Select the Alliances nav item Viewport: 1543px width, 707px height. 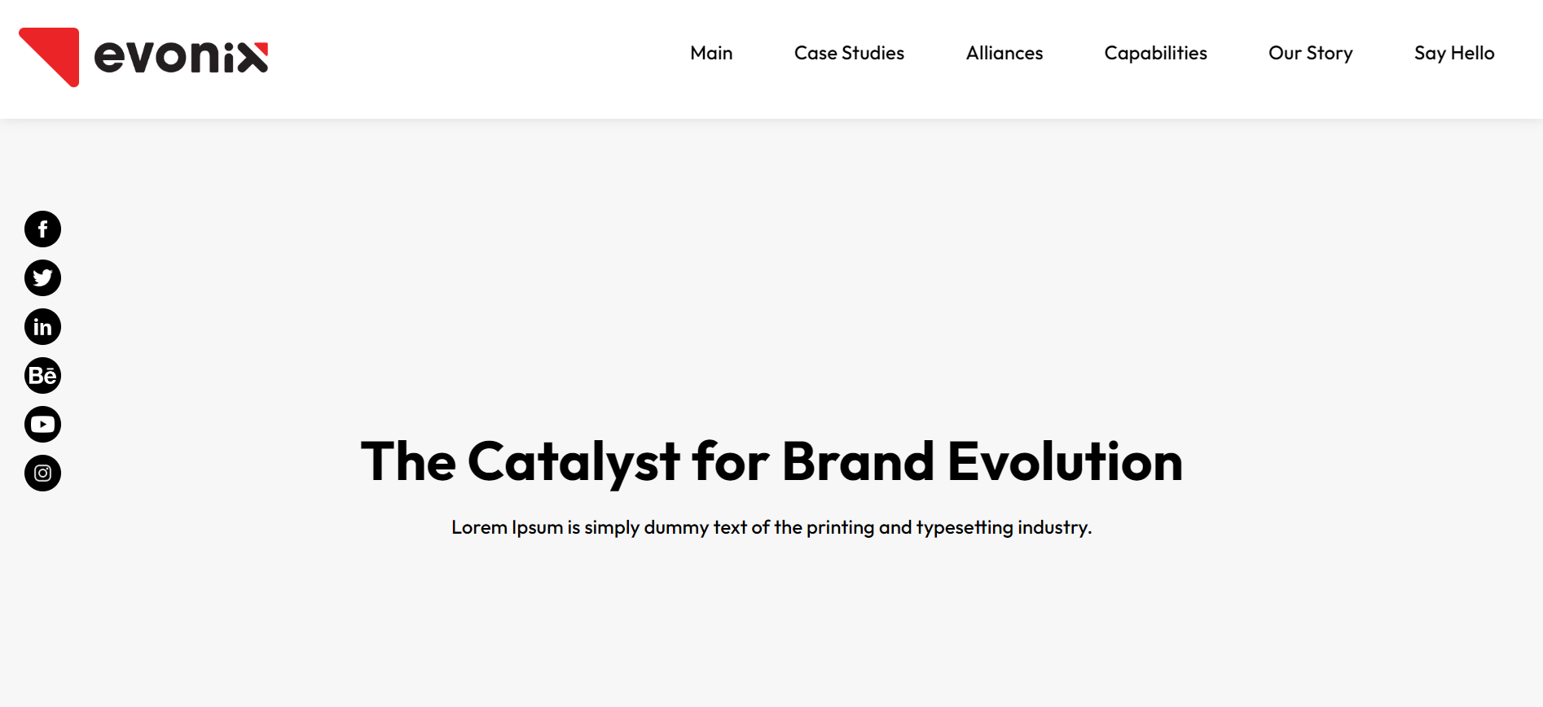[x=1004, y=53]
